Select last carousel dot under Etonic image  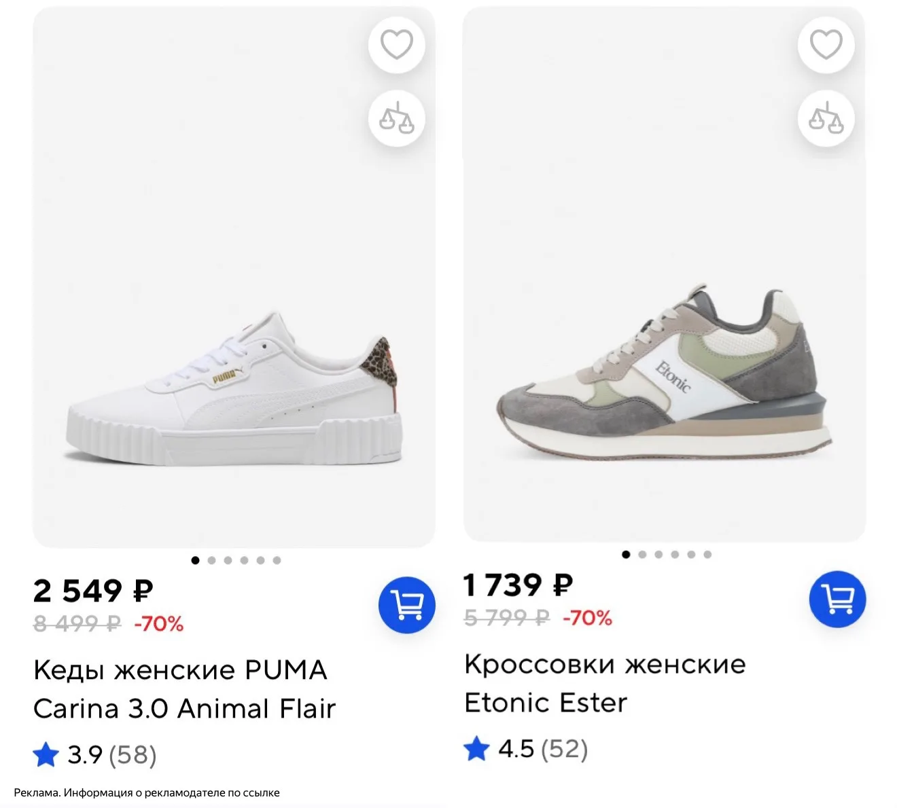[707, 555]
